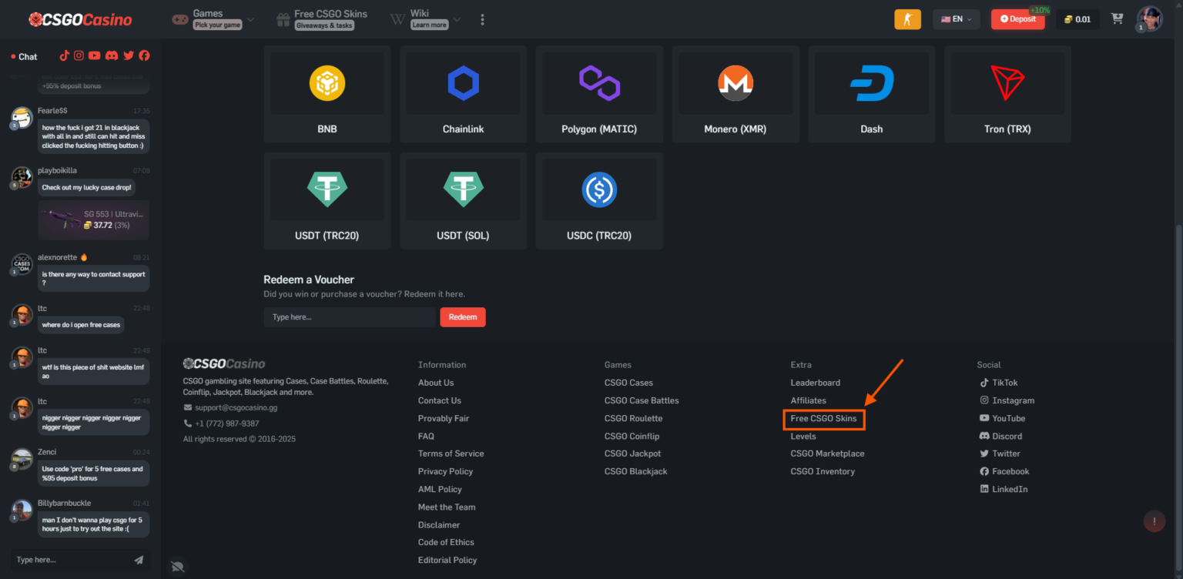Viewport: 1183px width, 579px height.
Task: Expand the Games dropdown menu
Action: 213,19
